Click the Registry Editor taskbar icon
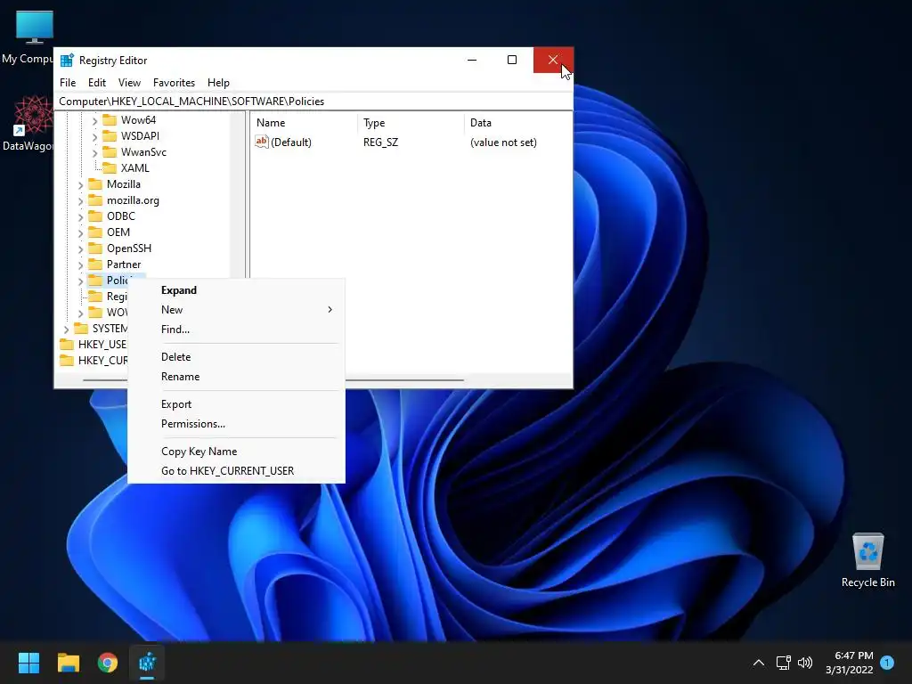 pos(147,663)
